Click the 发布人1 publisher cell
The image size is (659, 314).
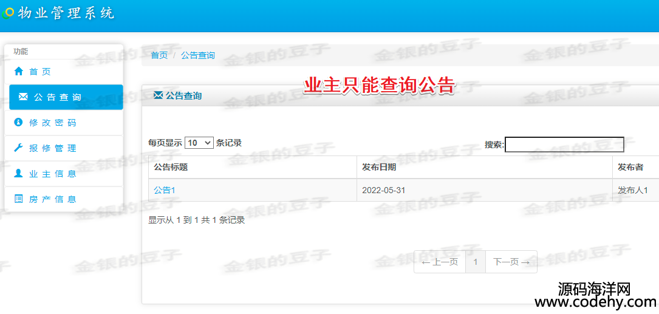click(x=636, y=190)
